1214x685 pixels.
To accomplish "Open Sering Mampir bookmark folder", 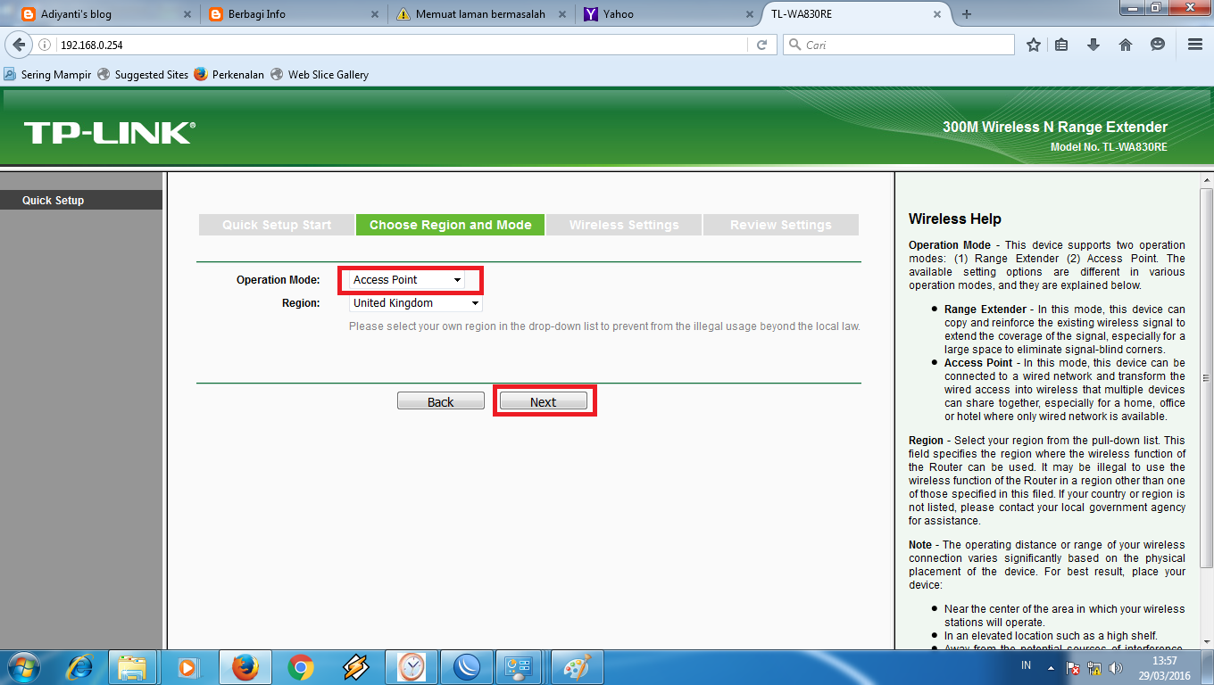I will [48, 75].
